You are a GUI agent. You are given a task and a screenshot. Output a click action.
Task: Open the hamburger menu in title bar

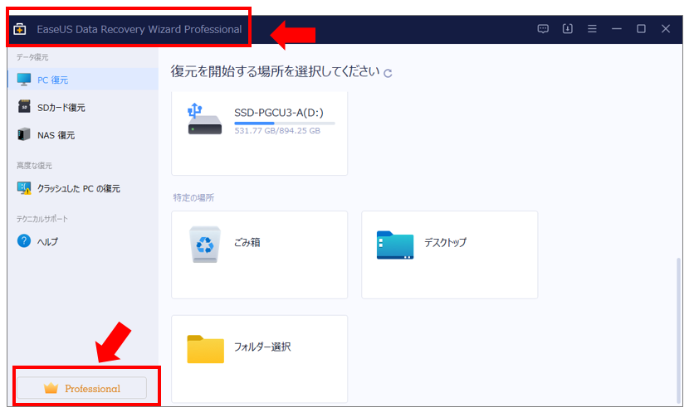(592, 29)
